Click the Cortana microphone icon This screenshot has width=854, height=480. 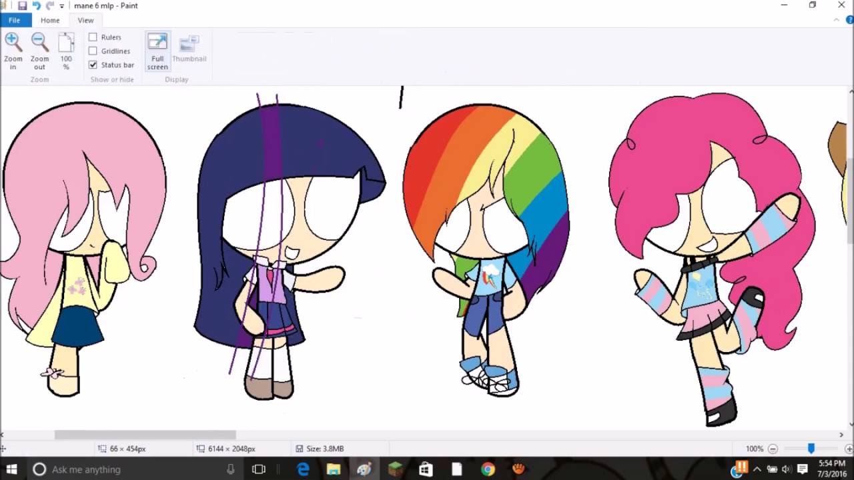click(230, 469)
